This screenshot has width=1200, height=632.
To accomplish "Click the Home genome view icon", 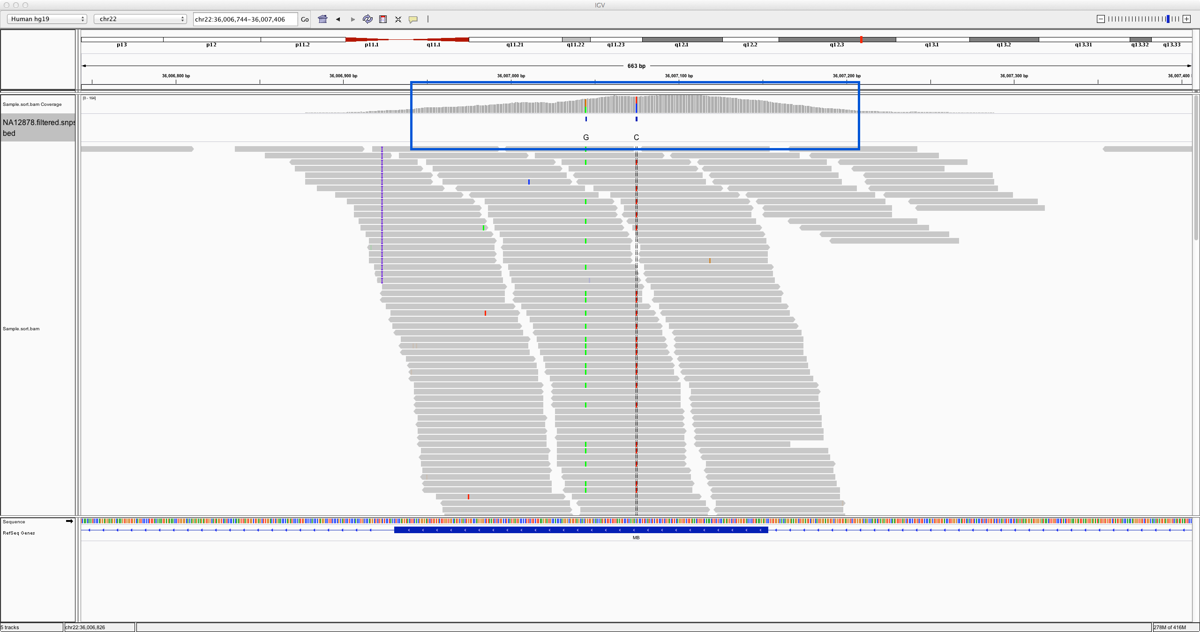I will tap(322, 19).
